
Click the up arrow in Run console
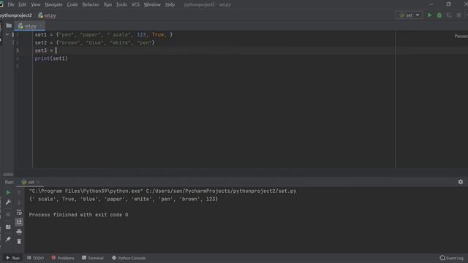click(x=19, y=193)
